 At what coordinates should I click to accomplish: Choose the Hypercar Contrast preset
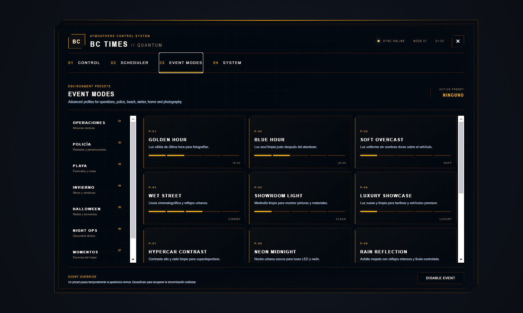194,245
